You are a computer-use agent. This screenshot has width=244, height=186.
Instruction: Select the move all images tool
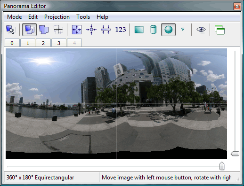(x=44, y=30)
